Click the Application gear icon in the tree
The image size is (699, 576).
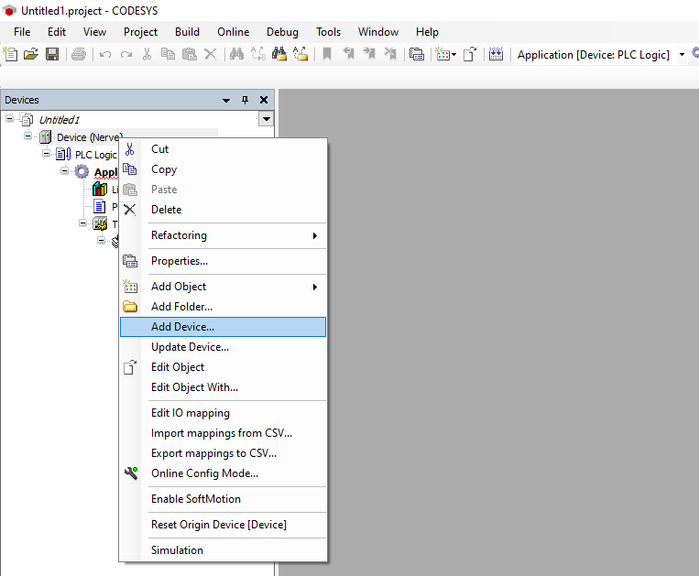pyautogui.click(x=82, y=172)
